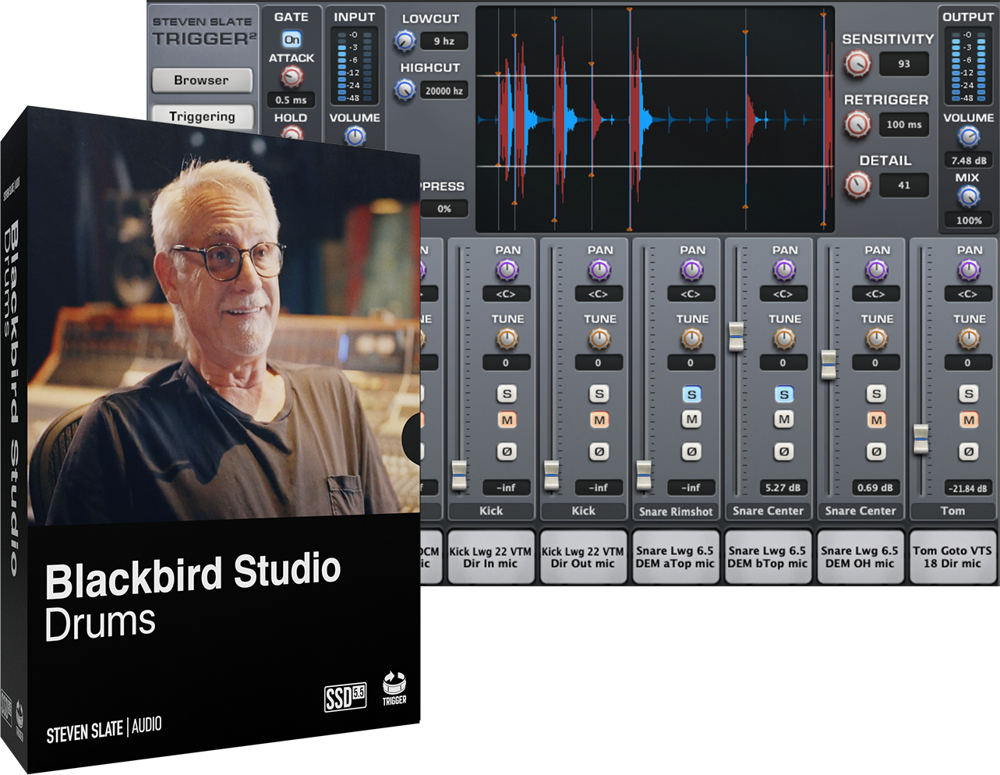Open the Snare Lwg 6.5 DEM OH mic sample selector
This screenshot has height=775, width=1000.
(x=860, y=556)
